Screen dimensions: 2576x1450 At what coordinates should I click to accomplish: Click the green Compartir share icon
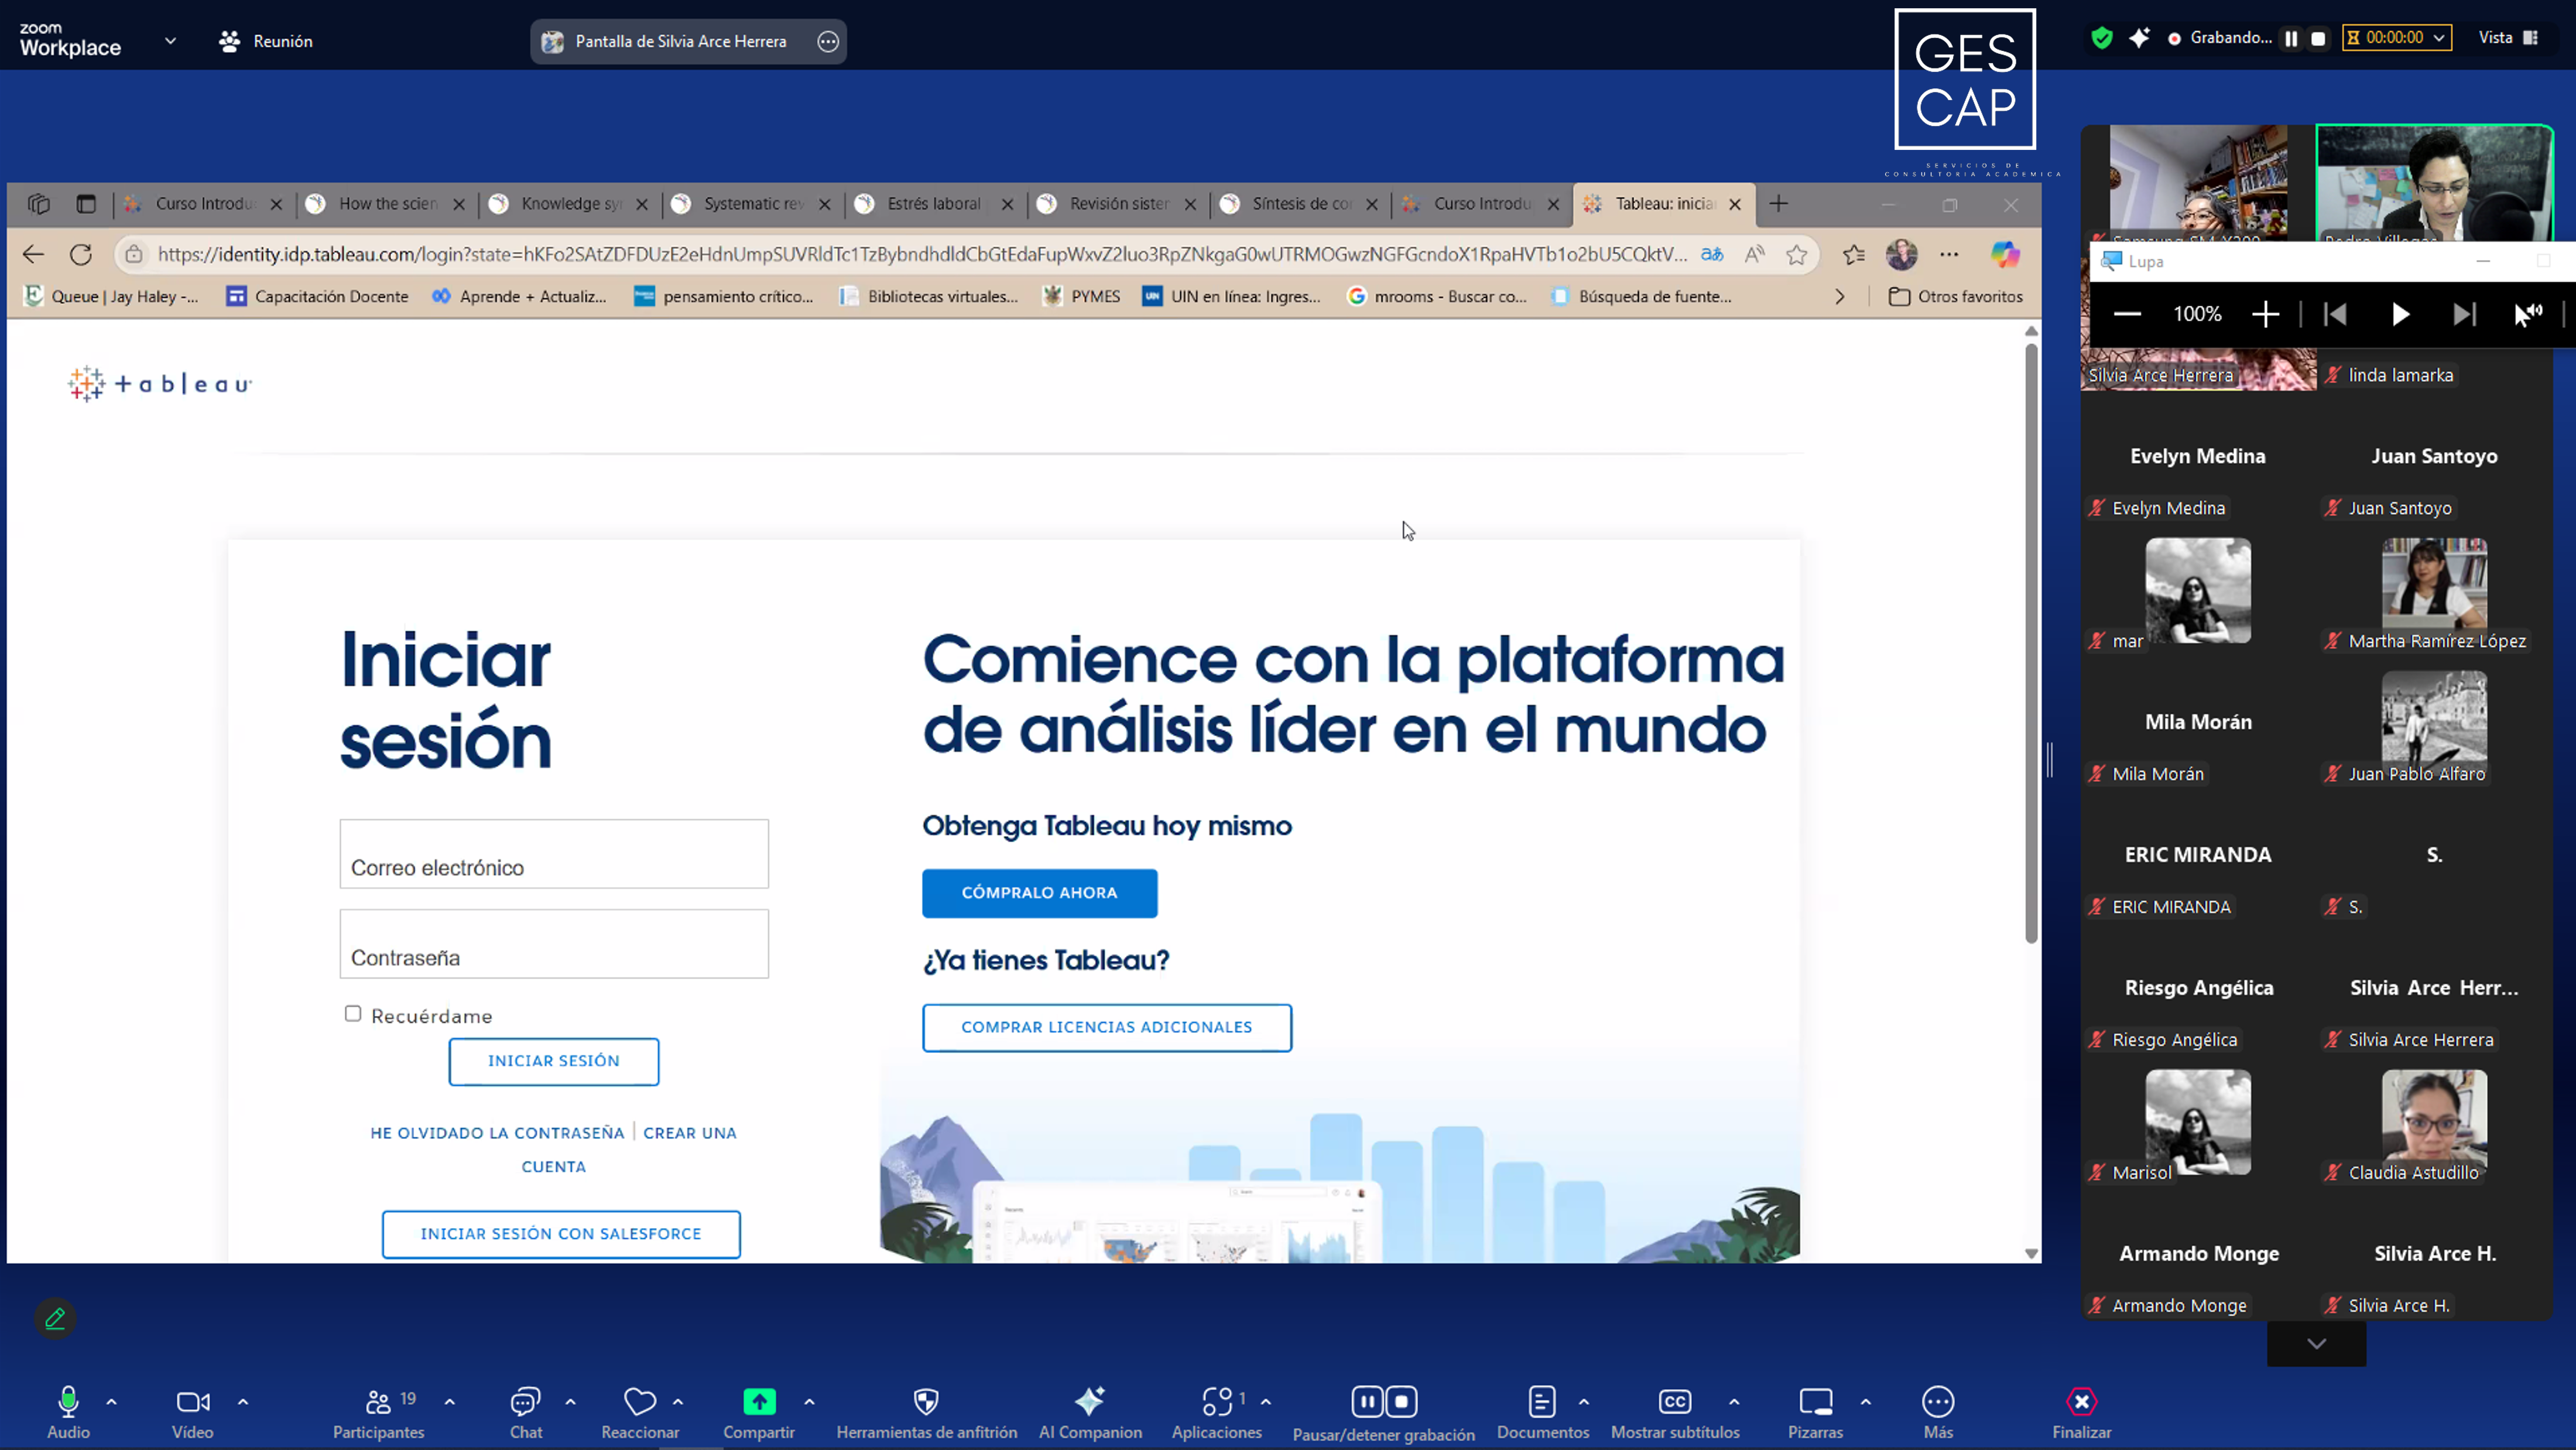tap(759, 1402)
